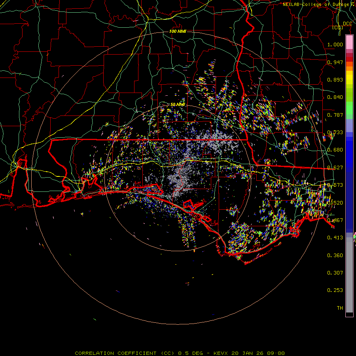Click the 0.947 legend value

(x=335, y=62)
